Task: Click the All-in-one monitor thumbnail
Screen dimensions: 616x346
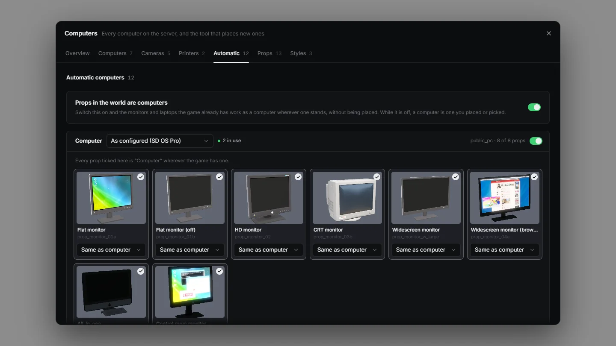Action: point(111,292)
